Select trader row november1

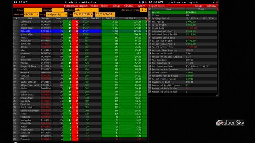[x=80, y=53]
